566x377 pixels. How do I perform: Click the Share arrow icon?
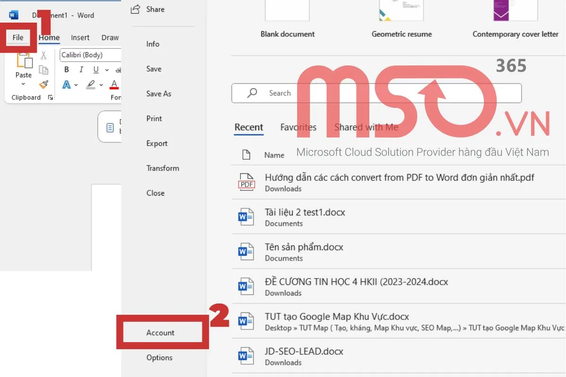coord(135,9)
